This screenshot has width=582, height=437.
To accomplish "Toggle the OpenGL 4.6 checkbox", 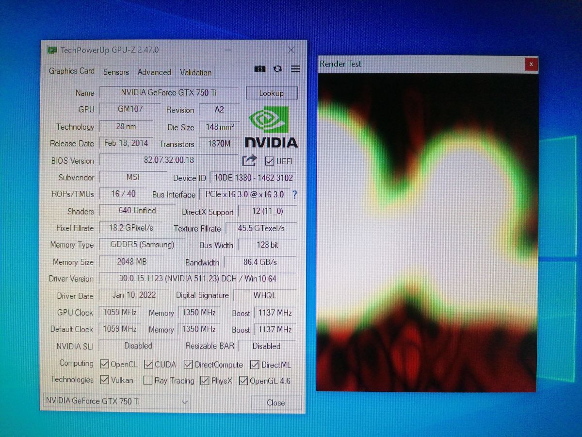I will tap(243, 380).
